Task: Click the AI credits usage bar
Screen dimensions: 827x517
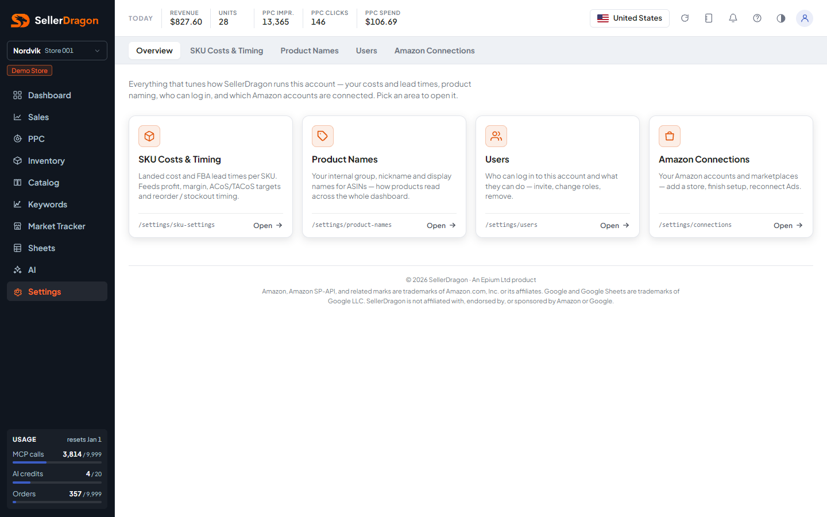Action: 57,483
